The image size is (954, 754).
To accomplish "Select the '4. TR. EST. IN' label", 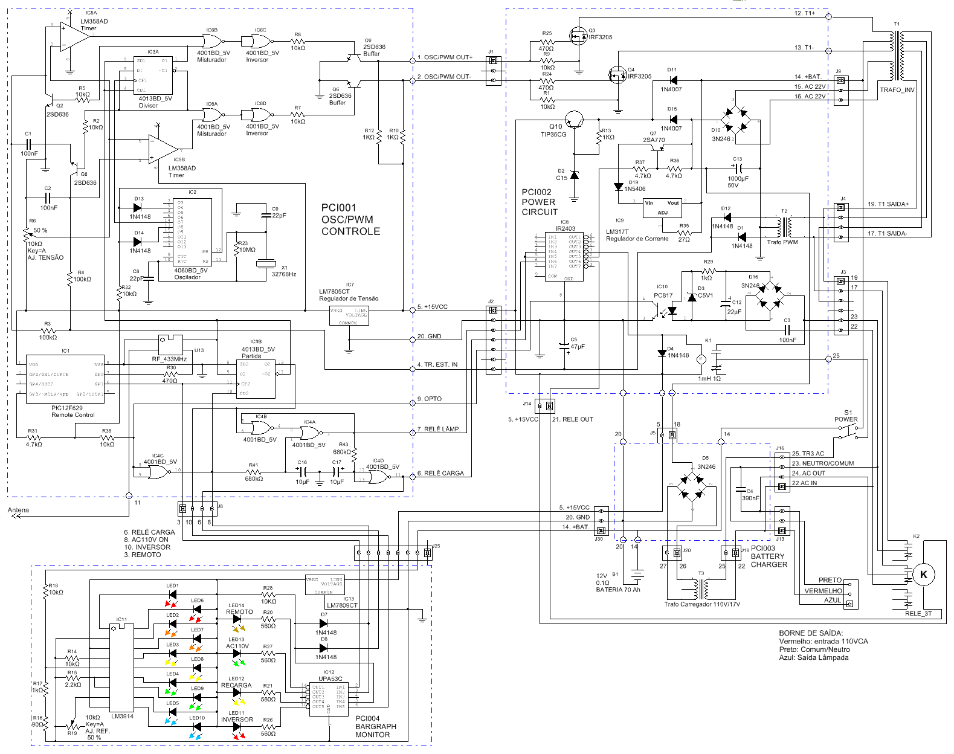I will pyautogui.click(x=437, y=364).
